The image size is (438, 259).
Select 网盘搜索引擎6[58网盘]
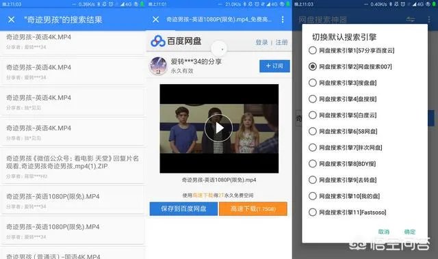click(x=343, y=131)
